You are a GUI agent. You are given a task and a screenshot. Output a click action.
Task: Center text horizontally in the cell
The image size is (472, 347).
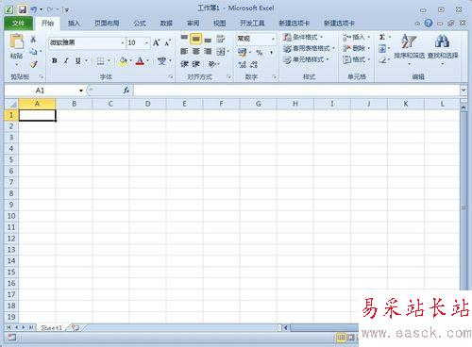(x=195, y=51)
